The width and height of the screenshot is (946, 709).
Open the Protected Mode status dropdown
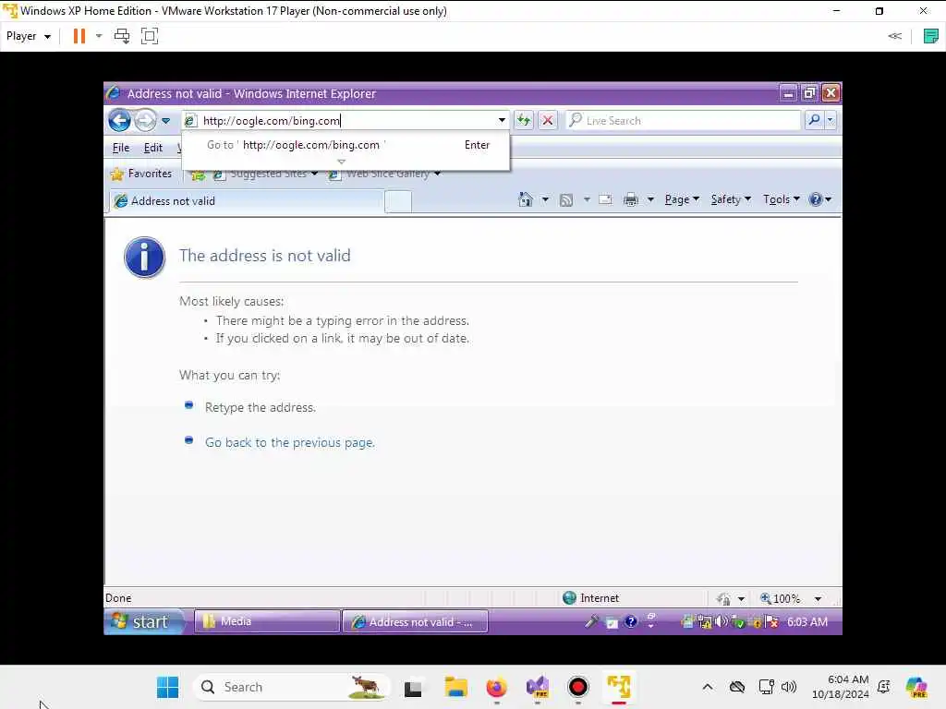click(x=741, y=598)
